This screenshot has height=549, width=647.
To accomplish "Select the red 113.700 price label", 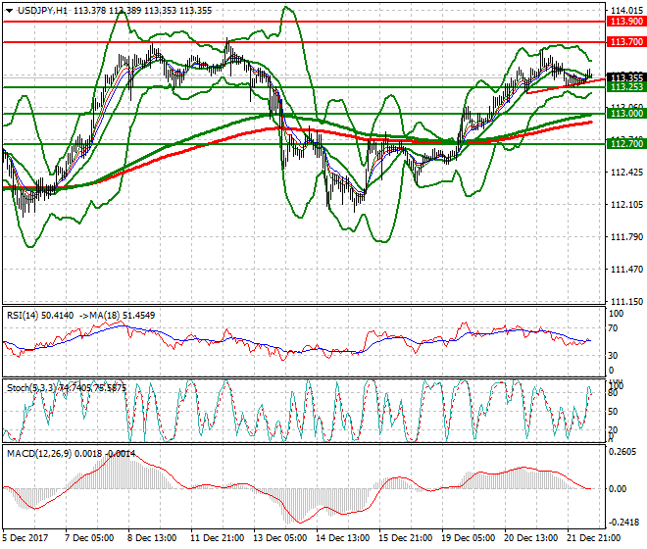I will click(625, 42).
